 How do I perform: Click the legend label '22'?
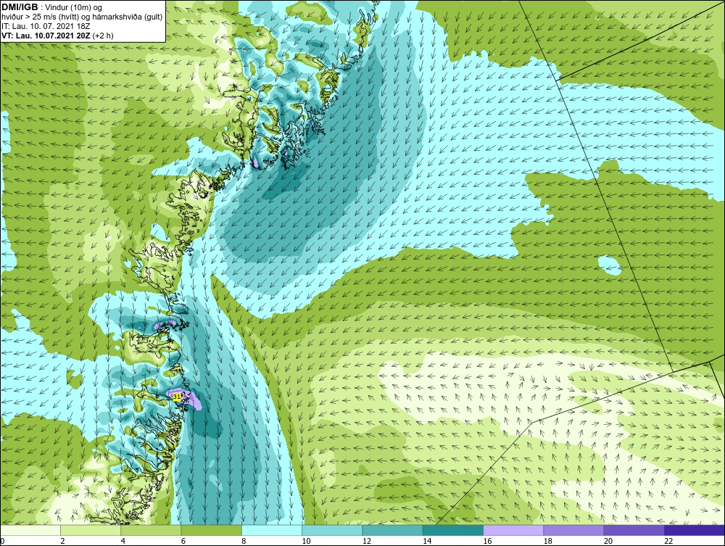[x=668, y=542]
